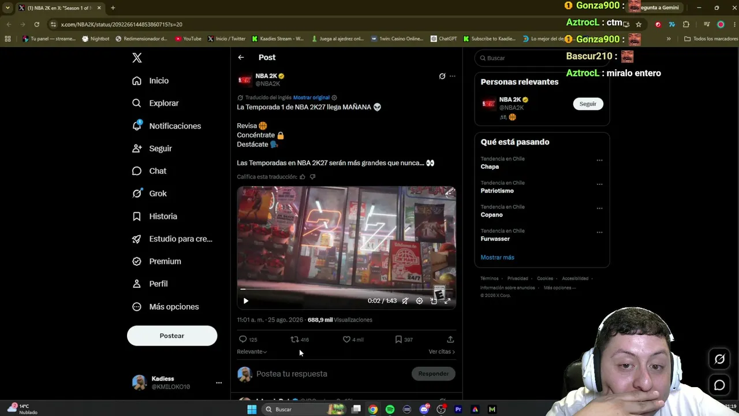Viewport: 739px width, 416px height.
Task: Open Historia bookmarks in sidebar
Action: coord(154,216)
